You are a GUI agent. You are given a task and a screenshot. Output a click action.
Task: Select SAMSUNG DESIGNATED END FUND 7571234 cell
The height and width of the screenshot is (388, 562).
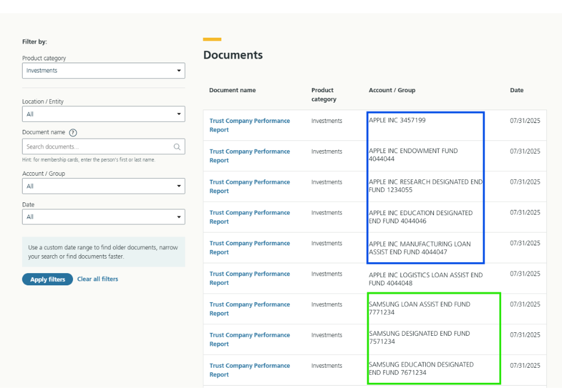click(419, 338)
